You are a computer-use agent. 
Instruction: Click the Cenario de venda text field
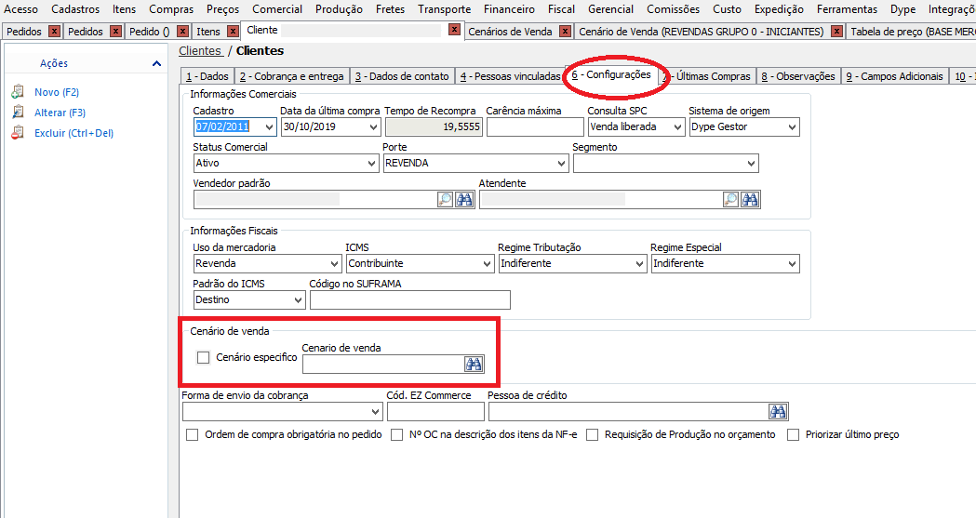(x=383, y=365)
